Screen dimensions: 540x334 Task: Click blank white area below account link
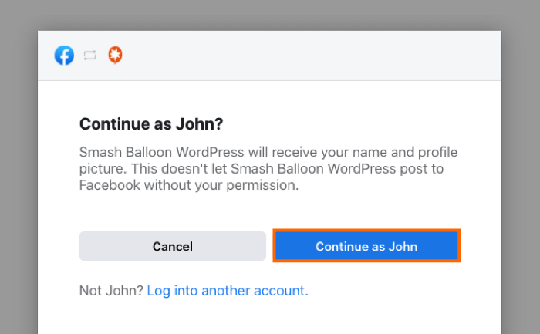coord(270,318)
